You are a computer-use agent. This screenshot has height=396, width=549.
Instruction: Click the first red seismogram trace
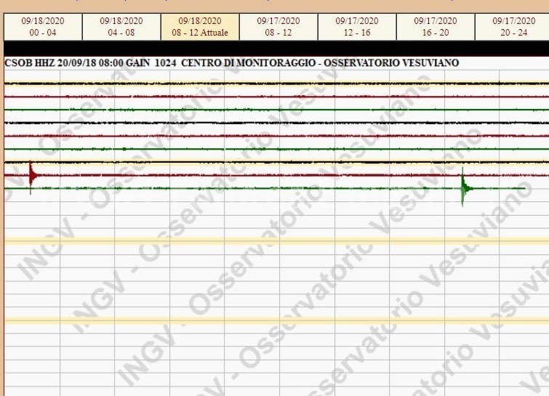tap(276, 96)
